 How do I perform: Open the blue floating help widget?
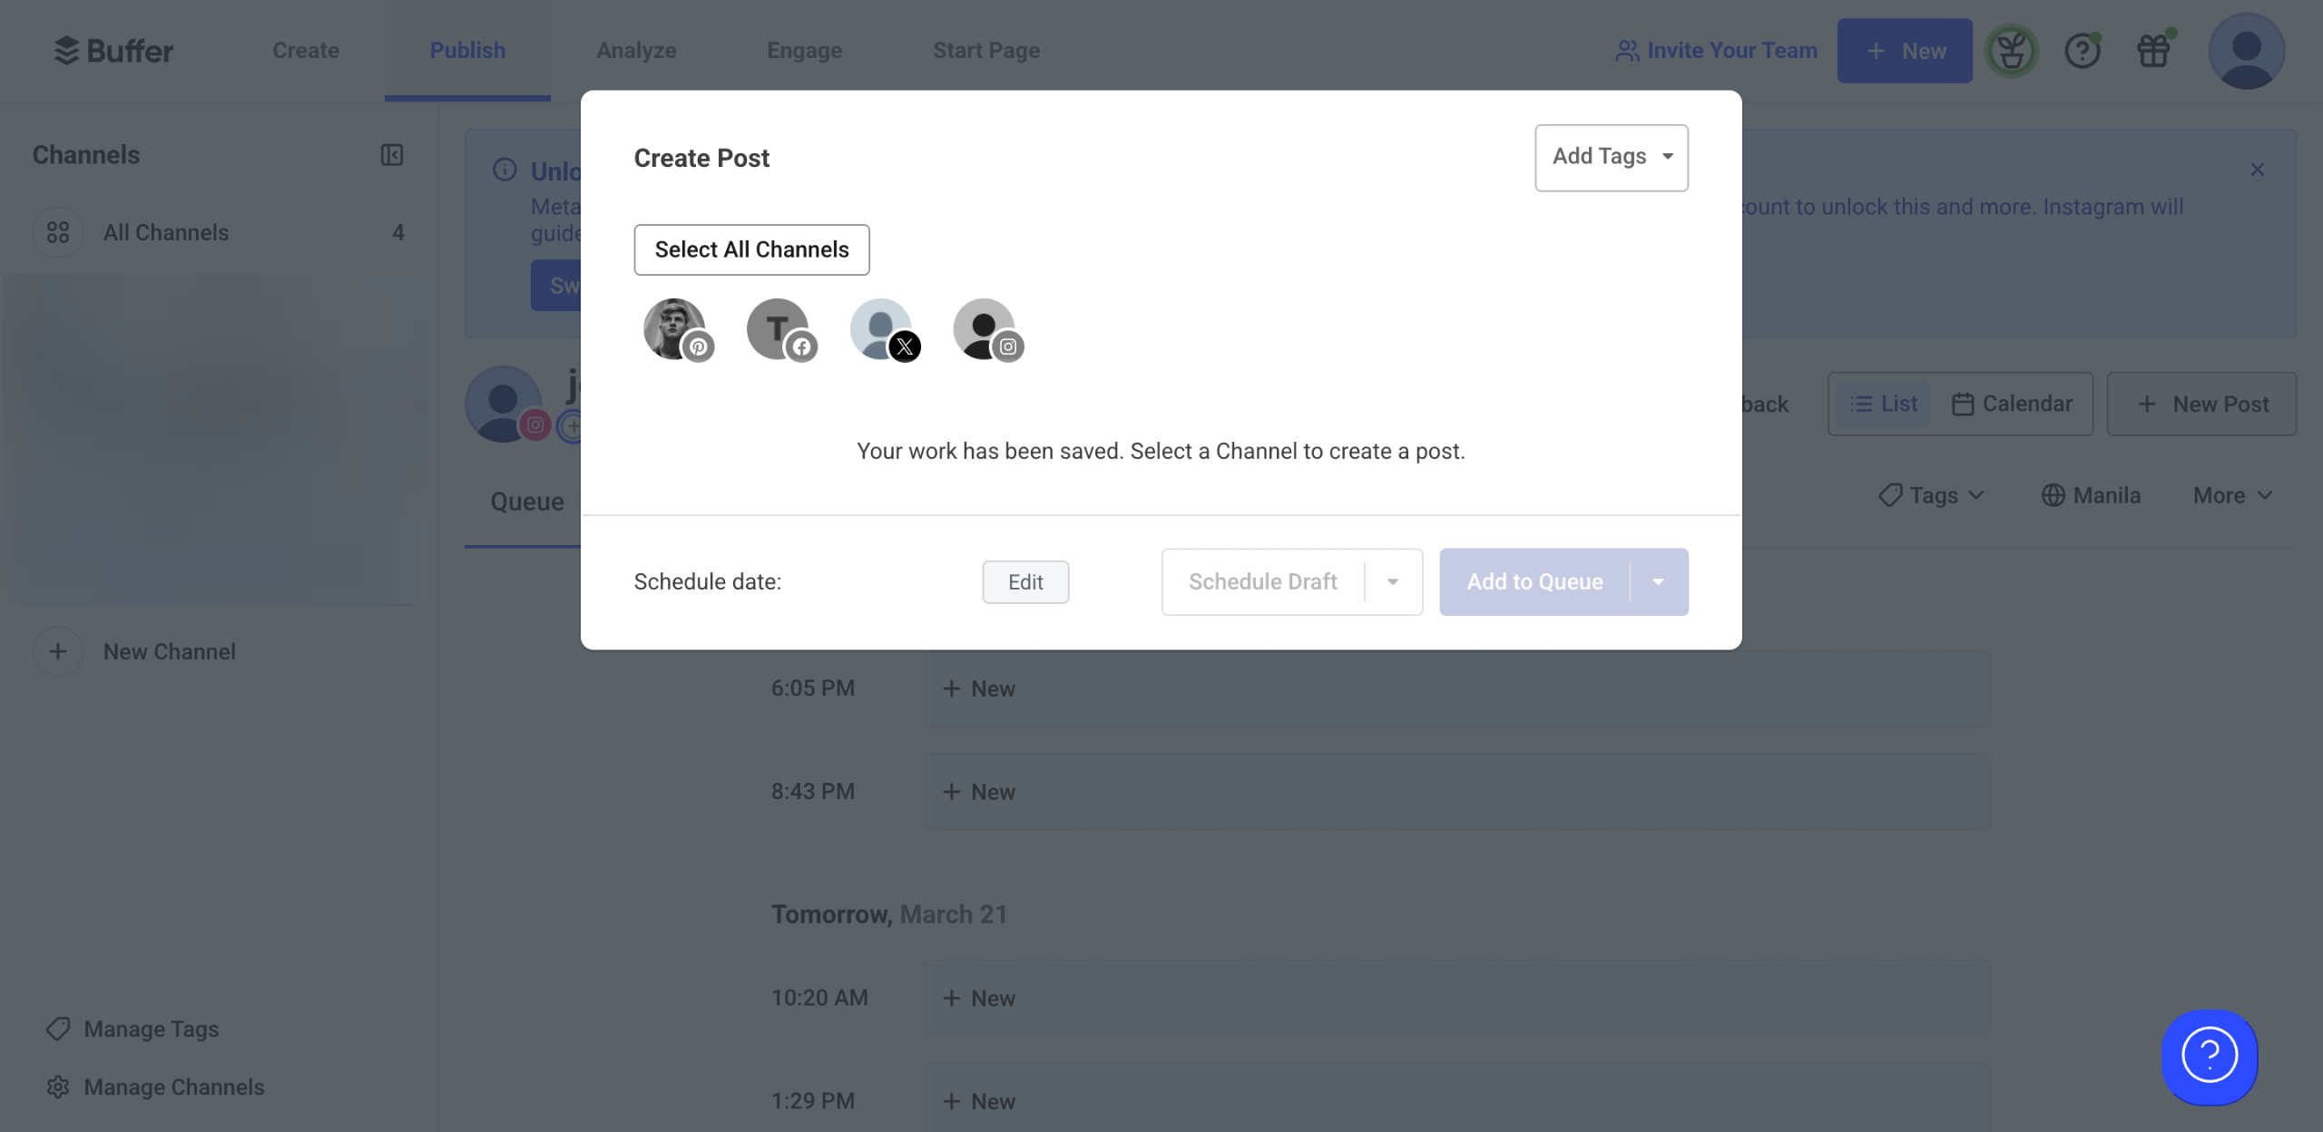(x=2209, y=1056)
